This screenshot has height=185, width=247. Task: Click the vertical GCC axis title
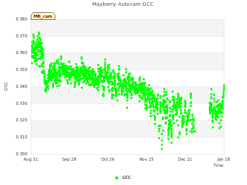[6, 86]
